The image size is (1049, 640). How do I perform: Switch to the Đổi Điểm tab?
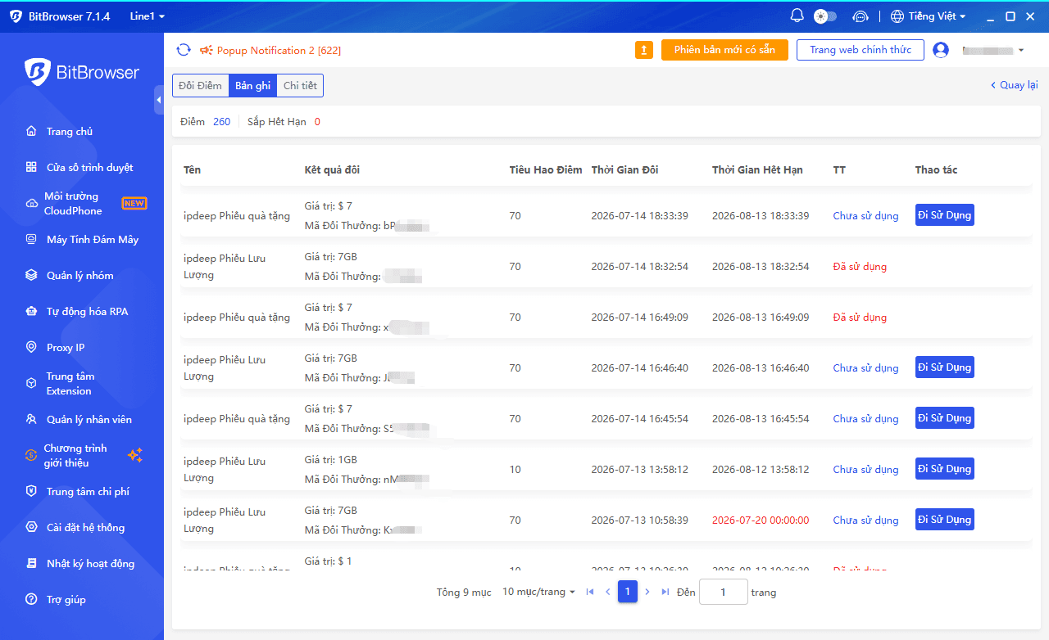[x=200, y=86]
